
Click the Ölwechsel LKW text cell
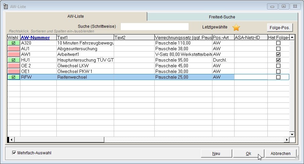[x=85, y=66]
